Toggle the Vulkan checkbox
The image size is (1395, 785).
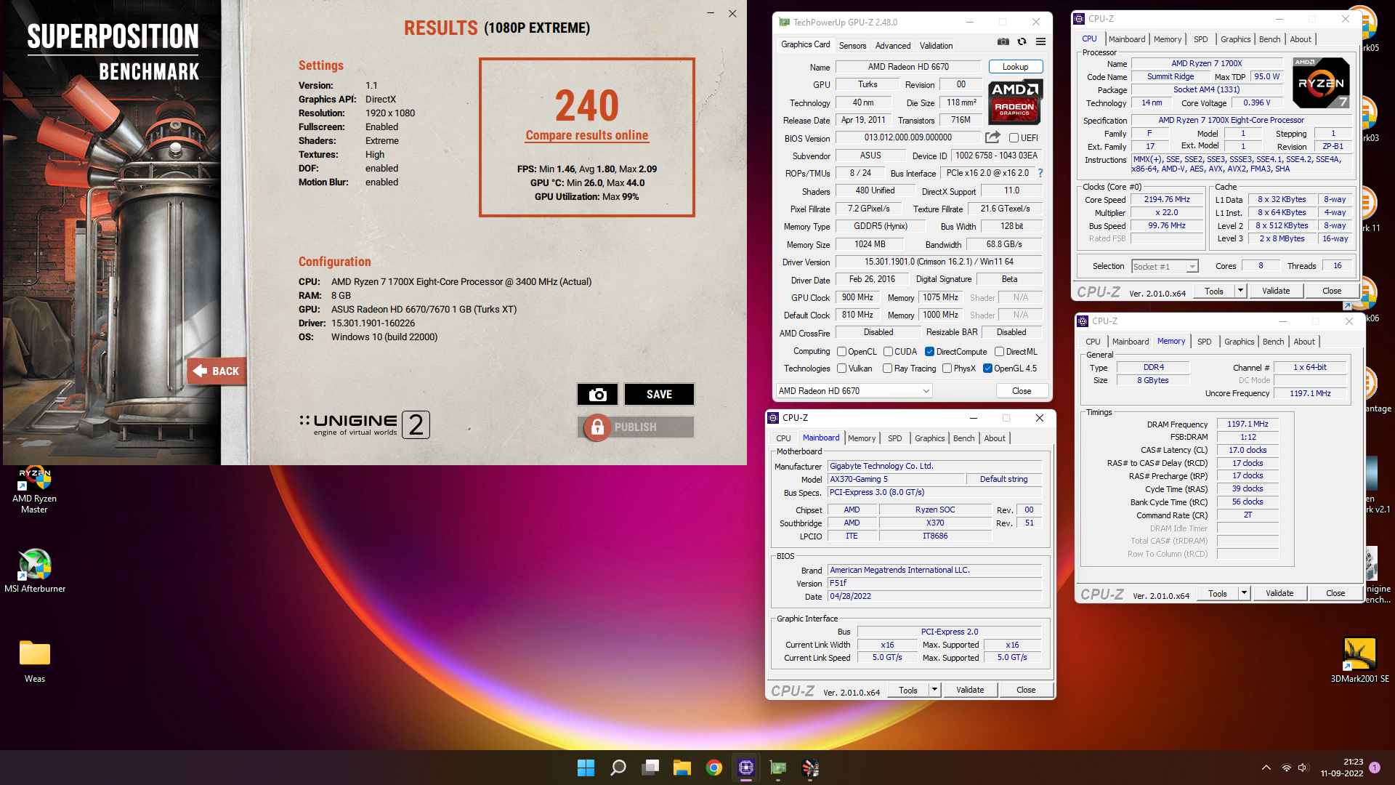pos(841,369)
